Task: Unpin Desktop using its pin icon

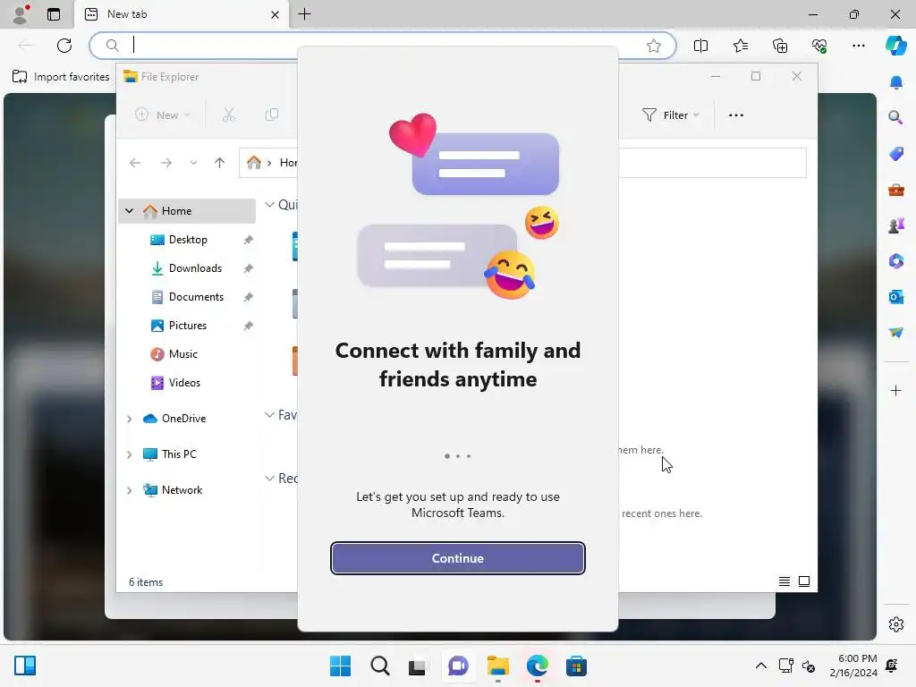Action: click(x=249, y=240)
